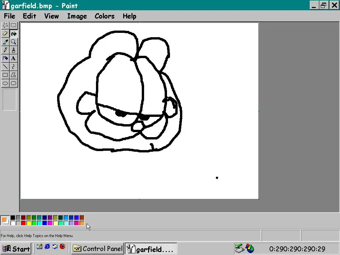Click status text 'For Help, click Help Topics'

point(37,236)
